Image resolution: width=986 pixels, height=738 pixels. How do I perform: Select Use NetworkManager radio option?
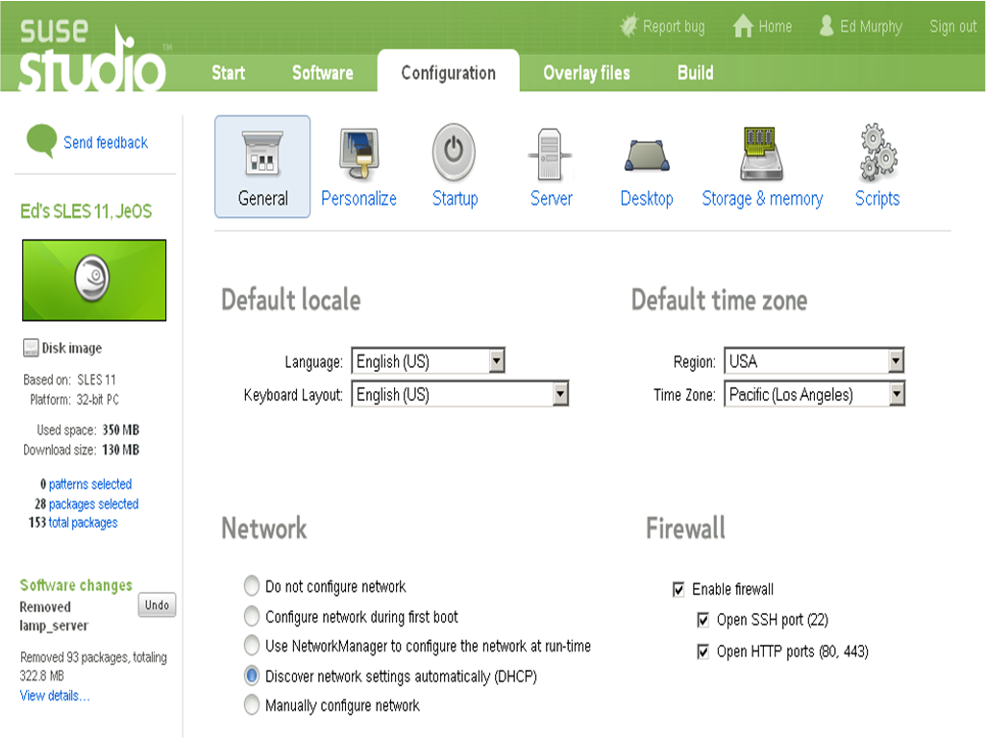tap(252, 646)
